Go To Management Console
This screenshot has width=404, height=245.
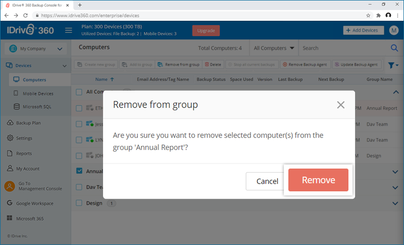point(40,186)
